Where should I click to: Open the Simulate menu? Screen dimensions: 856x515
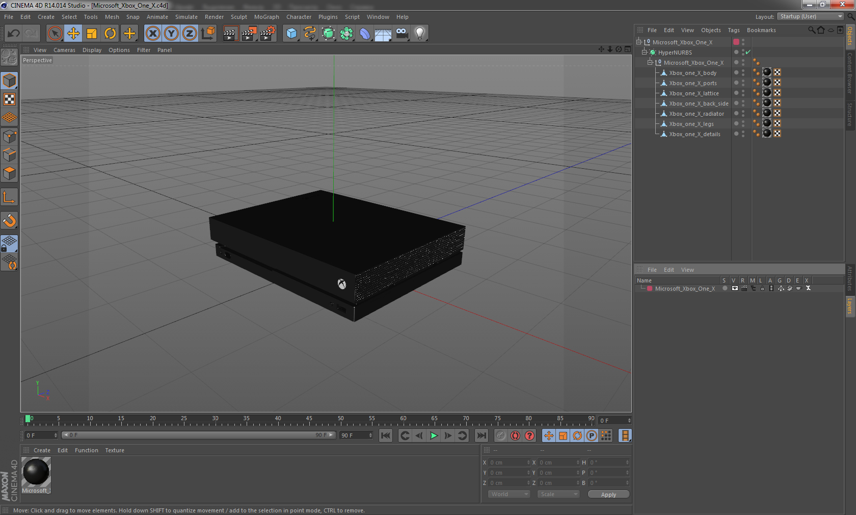click(186, 17)
